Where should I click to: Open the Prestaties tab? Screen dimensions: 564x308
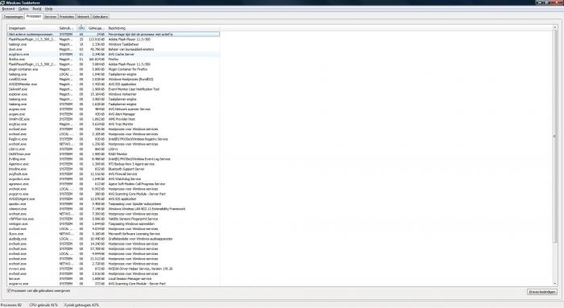(x=67, y=17)
